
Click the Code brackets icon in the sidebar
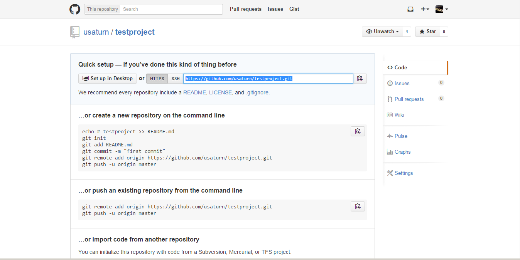click(390, 67)
